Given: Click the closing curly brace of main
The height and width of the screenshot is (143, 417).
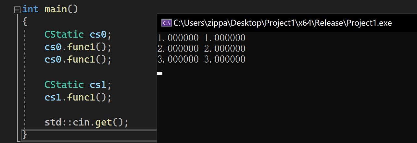Looking at the screenshot, I should pos(25,135).
